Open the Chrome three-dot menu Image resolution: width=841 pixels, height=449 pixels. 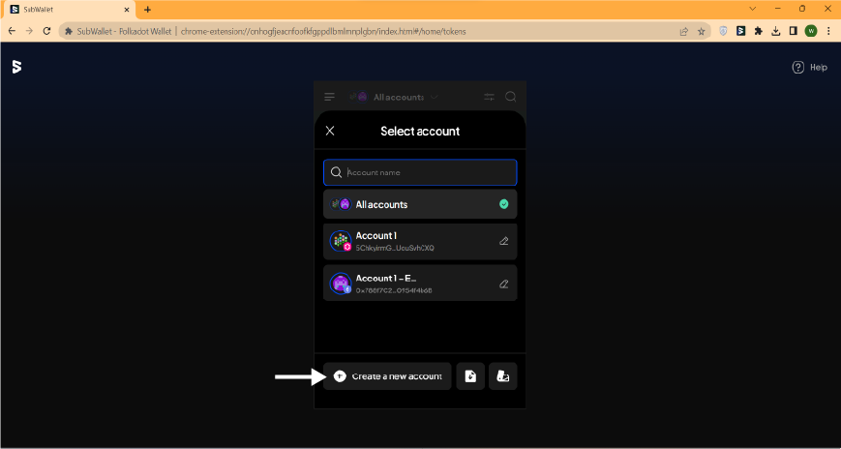[828, 31]
